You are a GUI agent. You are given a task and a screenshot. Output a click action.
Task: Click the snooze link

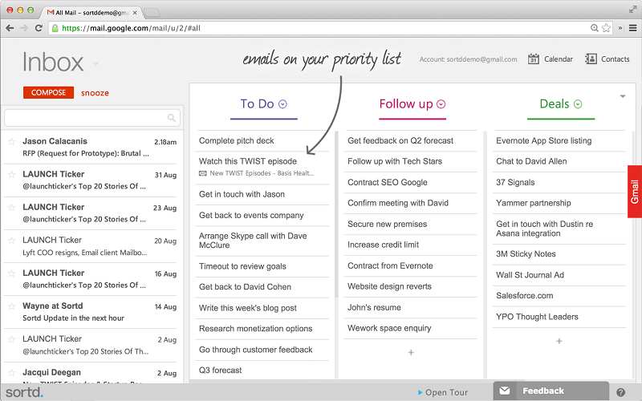pos(95,93)
